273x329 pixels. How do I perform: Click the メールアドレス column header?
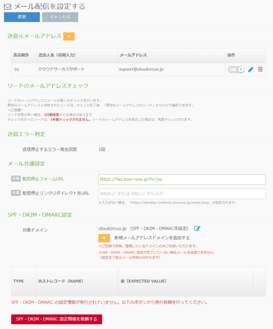coord(171,55)
